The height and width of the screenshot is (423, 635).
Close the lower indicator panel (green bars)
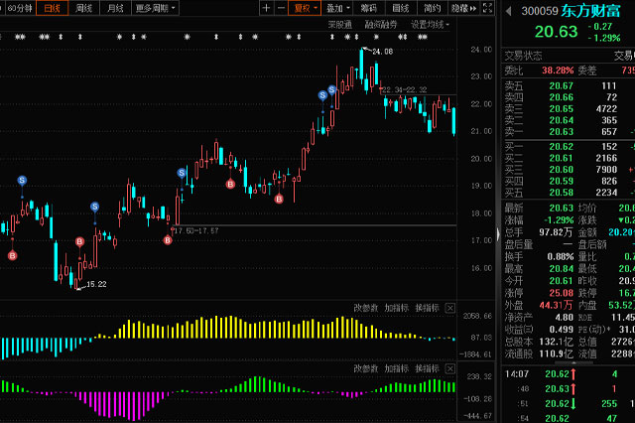click(449, 368)
